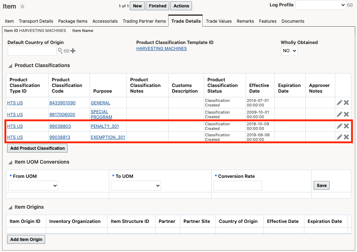Open HTS US link in PENALTY_301 row
Image resolution: width=357 pixels, height=252 pixels.
click(x=15, y=126)
